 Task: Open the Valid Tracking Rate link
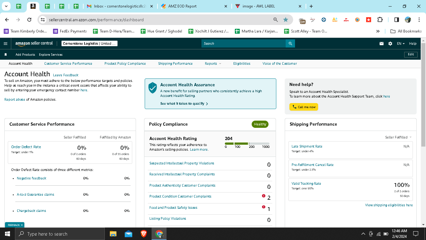(x=306, y=183)
